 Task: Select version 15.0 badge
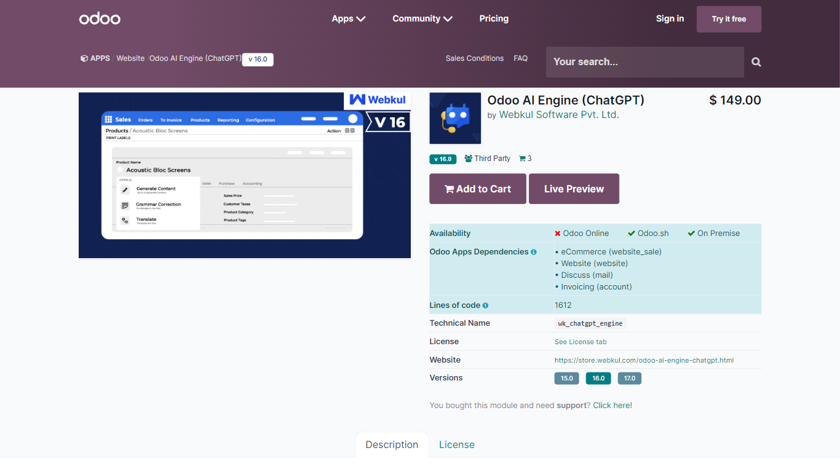566,379
